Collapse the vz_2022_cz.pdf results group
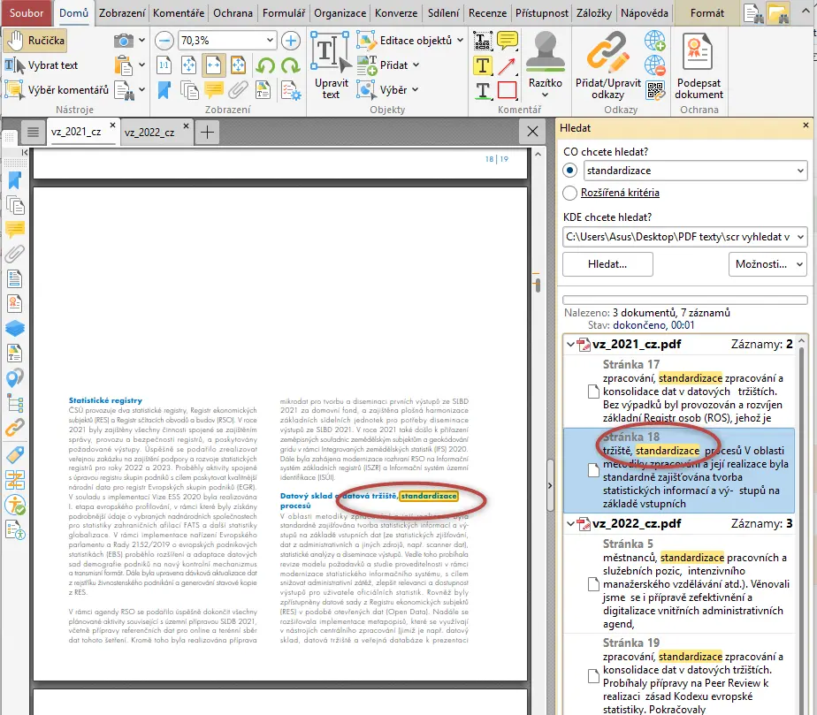This screenshot has height=715, width=817. [570, 524]
